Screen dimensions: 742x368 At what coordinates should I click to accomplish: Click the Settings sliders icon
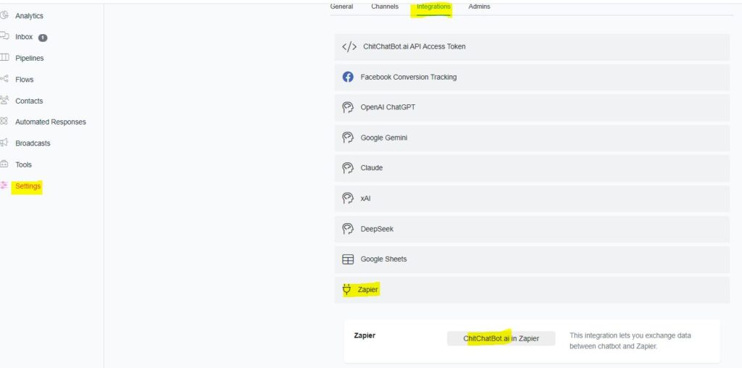coord(4,186)
